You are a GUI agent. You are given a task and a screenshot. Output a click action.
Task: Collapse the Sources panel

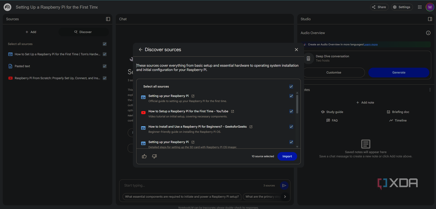108,19
